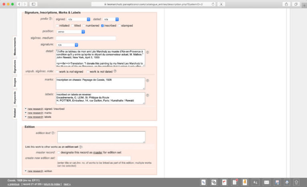Click the underlined master link
The image size is (307, 187).
98,152
